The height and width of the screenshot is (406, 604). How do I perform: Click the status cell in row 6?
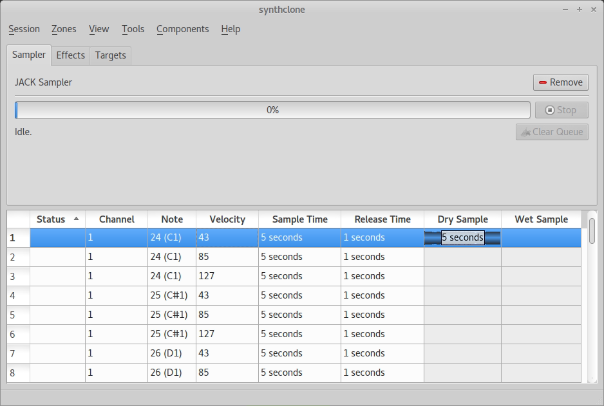click(57, 334)
